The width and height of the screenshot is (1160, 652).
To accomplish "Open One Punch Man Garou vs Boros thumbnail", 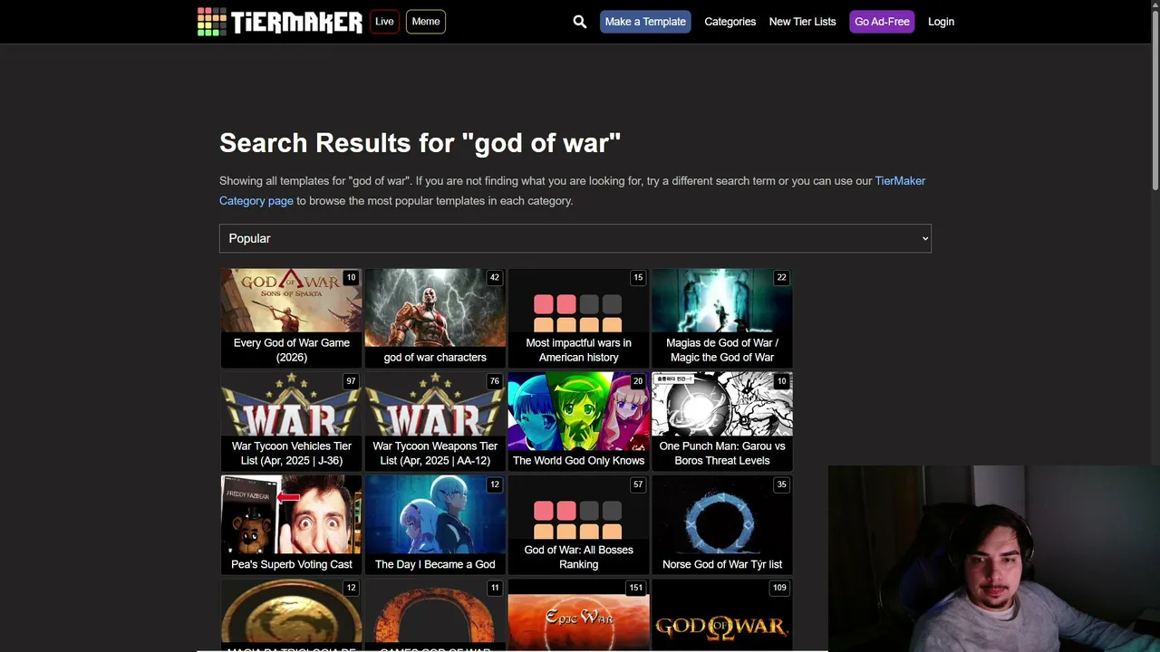I will click(x=722, y=404).
